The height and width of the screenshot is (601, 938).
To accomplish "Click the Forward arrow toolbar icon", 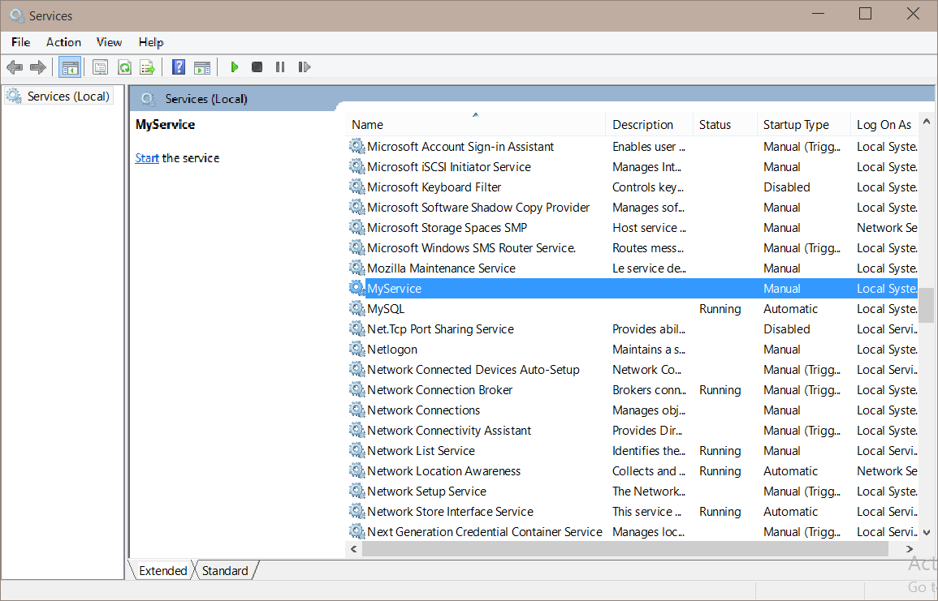I will (x=37, y=67).
